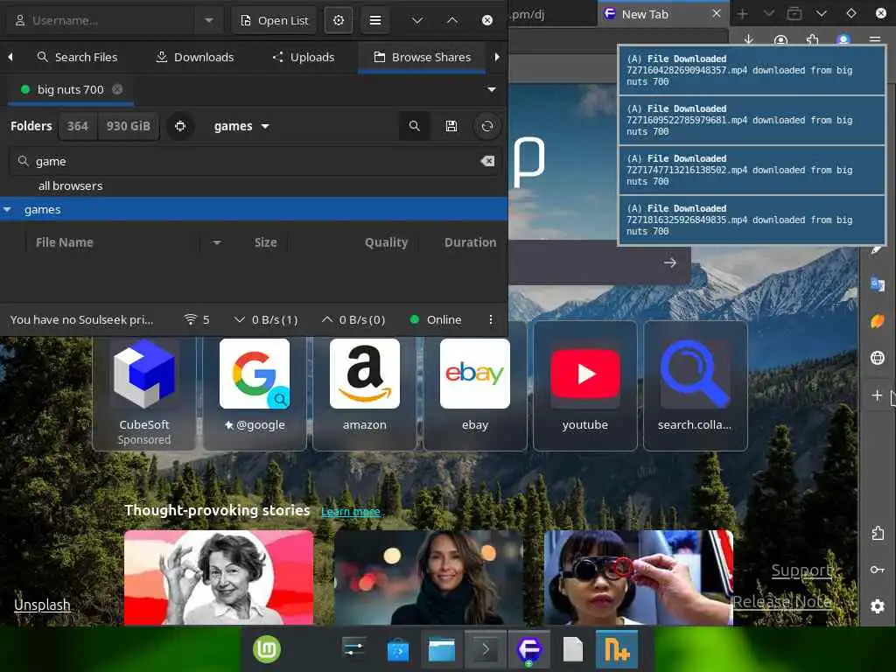
Task: Open CubeSoft sponsored shortcut
Action: point(144,386)
